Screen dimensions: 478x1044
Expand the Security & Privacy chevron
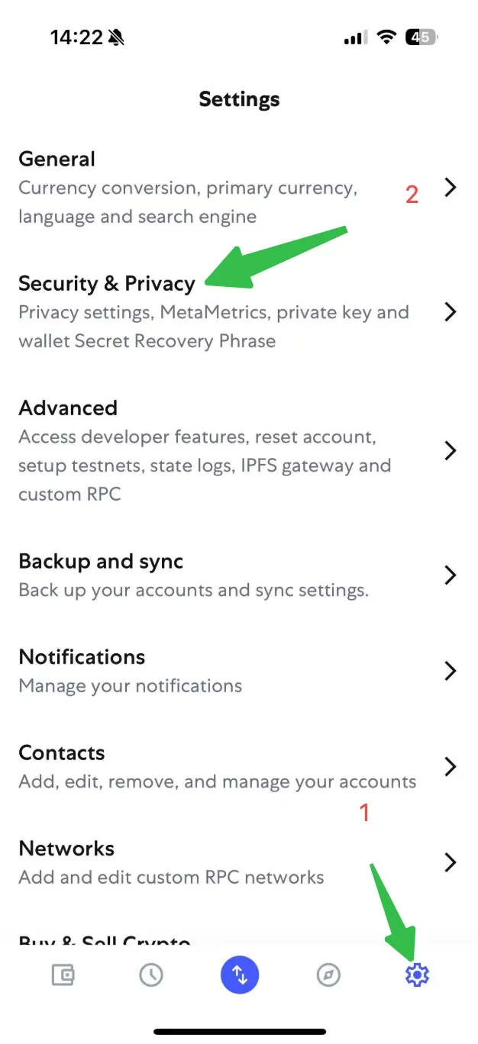pyautogui.click(x=451, y=311)
